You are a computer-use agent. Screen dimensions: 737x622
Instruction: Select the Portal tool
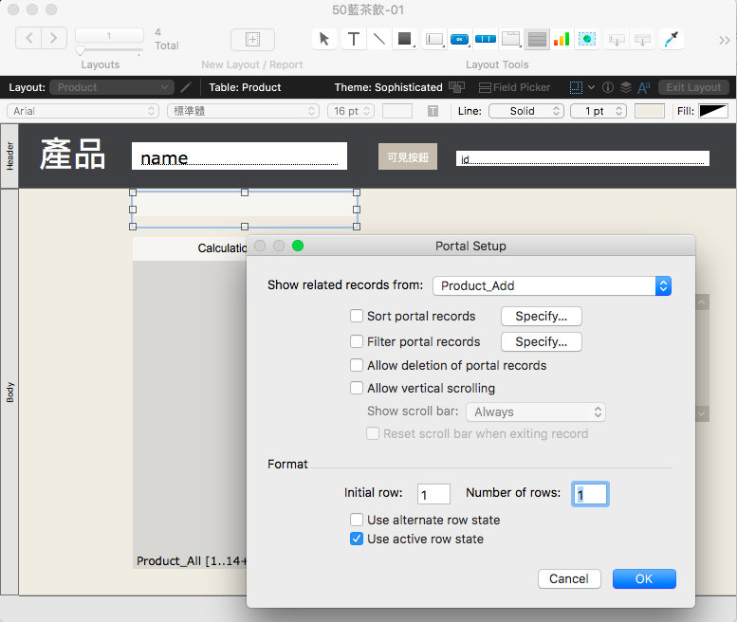(537, 39)
